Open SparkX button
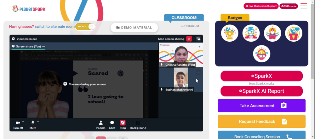 tap(261, 76)
